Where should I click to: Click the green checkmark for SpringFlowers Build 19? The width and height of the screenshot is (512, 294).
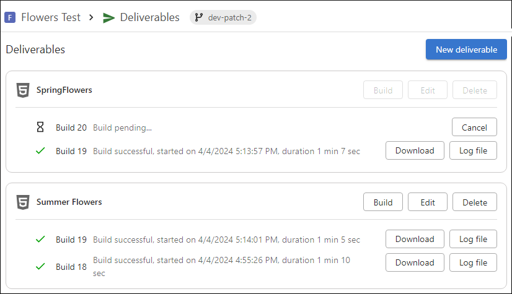[40, 151]
